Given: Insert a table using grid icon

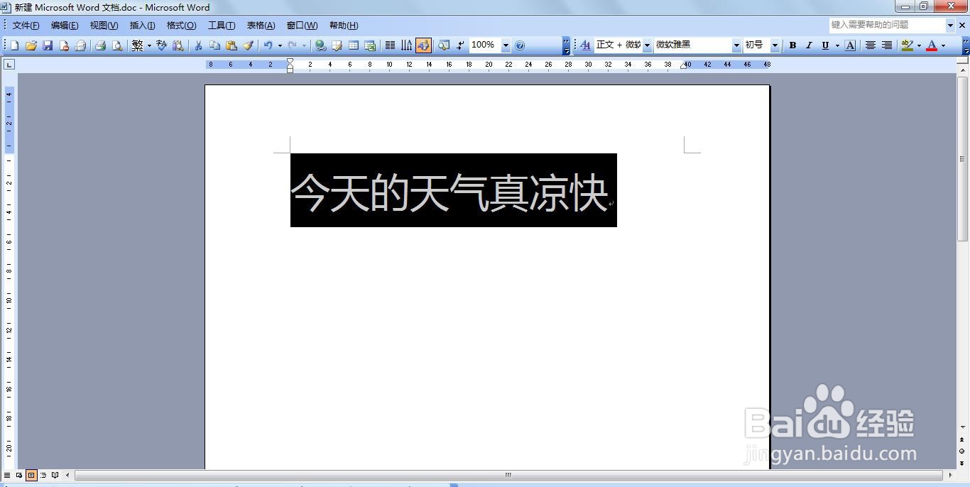Looking at the screenshot, I should 354,45.
